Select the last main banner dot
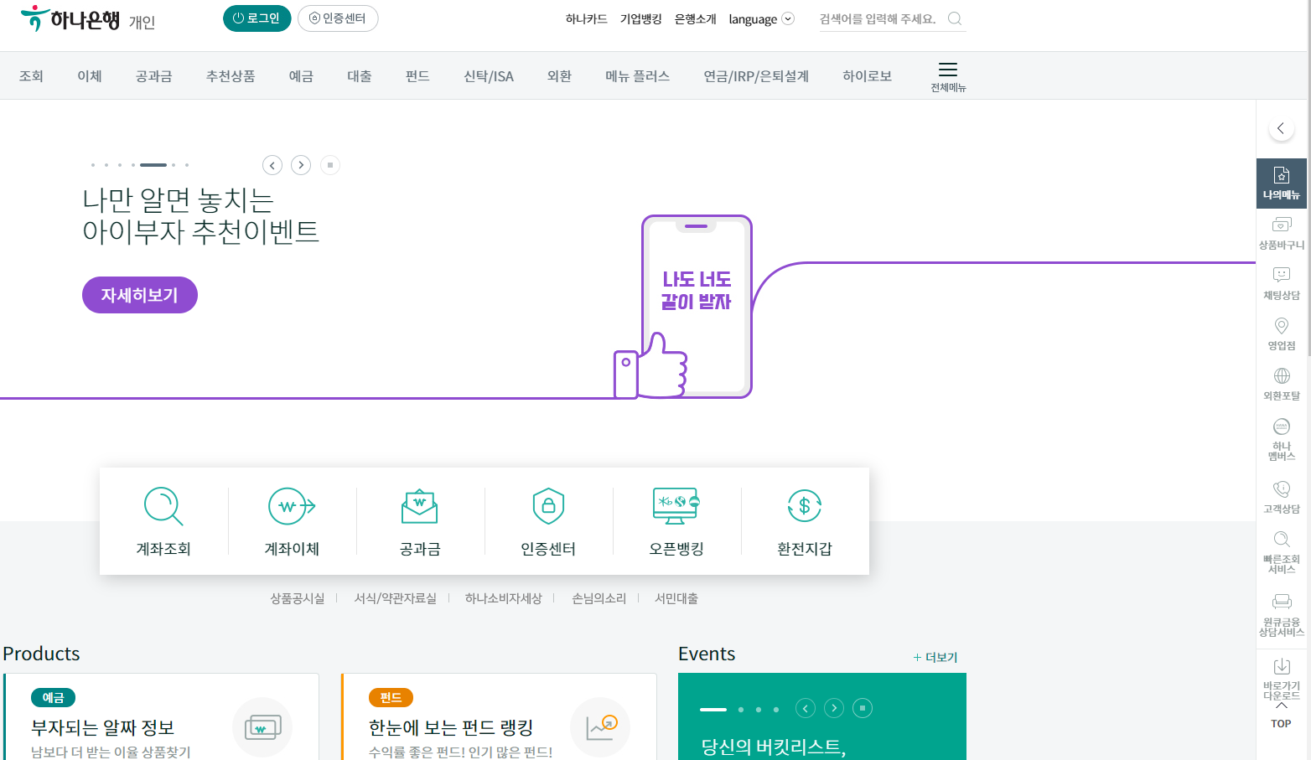The height and width of the screenshot is (760, 1311). tap(187, 165)
